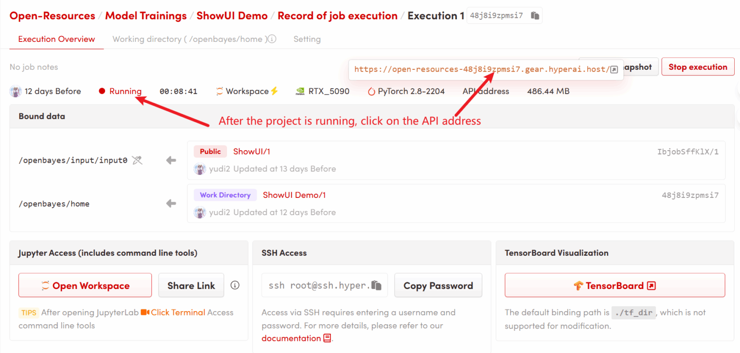This screenshot has width=740, height=353.
Task: Click the info icon beside Working directory
Action: click(x=272, y=39)
